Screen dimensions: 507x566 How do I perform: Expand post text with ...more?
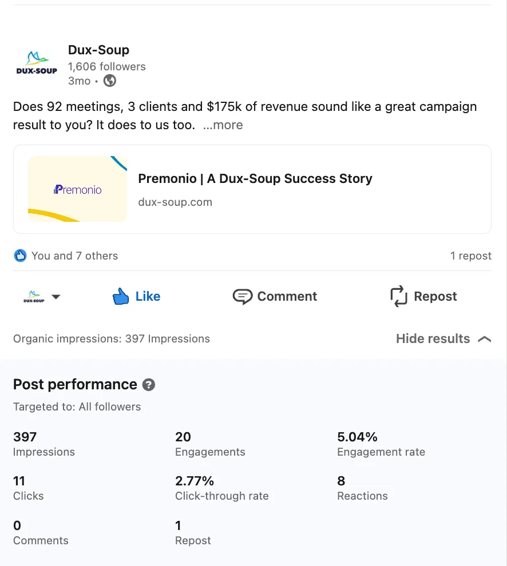223,125
